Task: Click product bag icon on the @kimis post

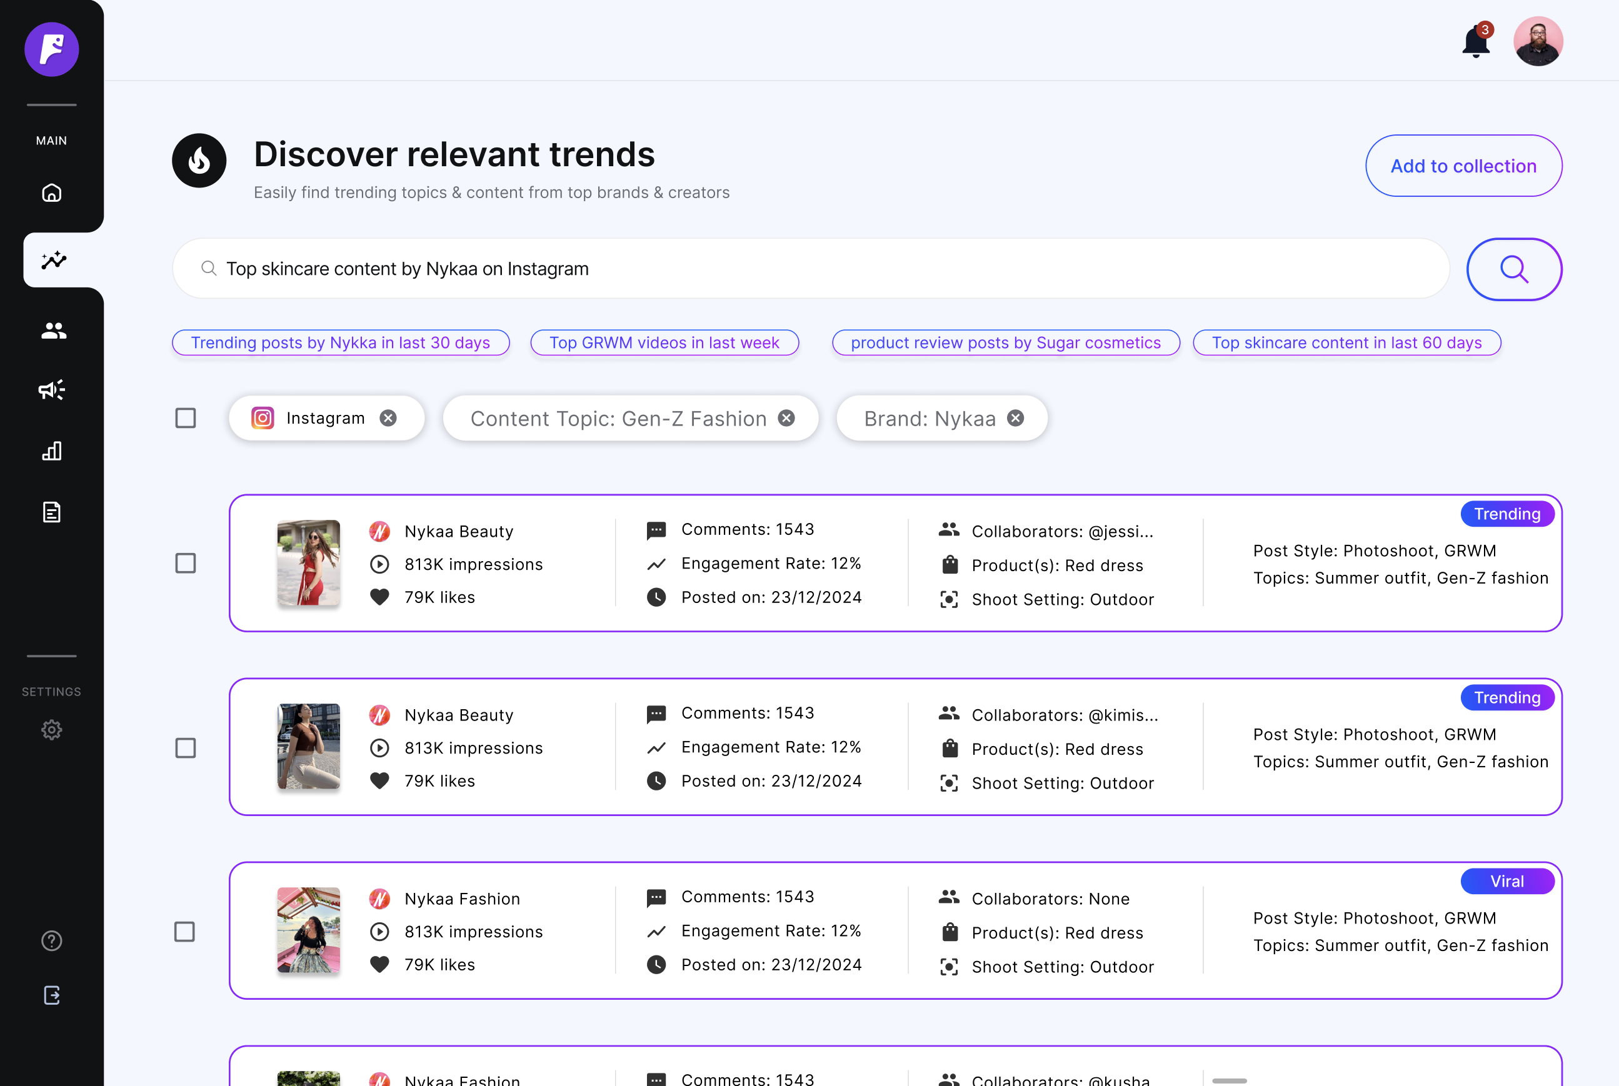Action: (950, 748)
